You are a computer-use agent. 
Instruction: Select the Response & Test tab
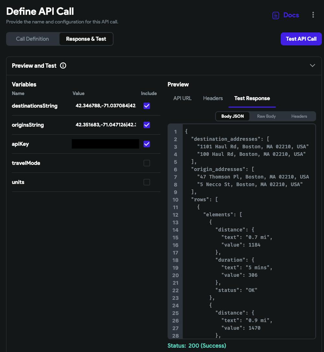[x=86, y=39]
